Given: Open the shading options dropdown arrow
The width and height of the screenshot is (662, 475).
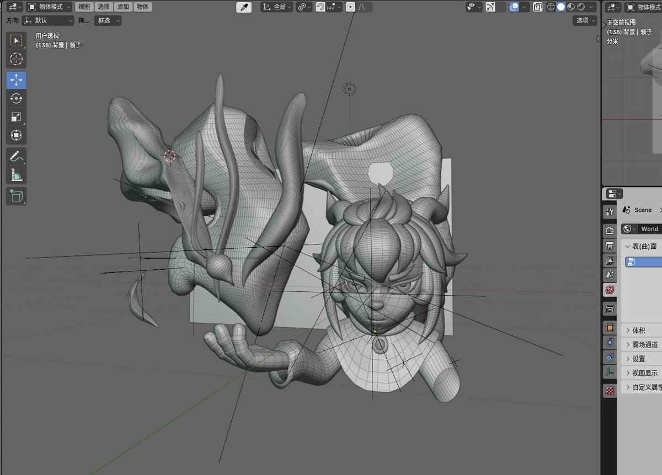Looking at the screenshot, I should (591, 7).
